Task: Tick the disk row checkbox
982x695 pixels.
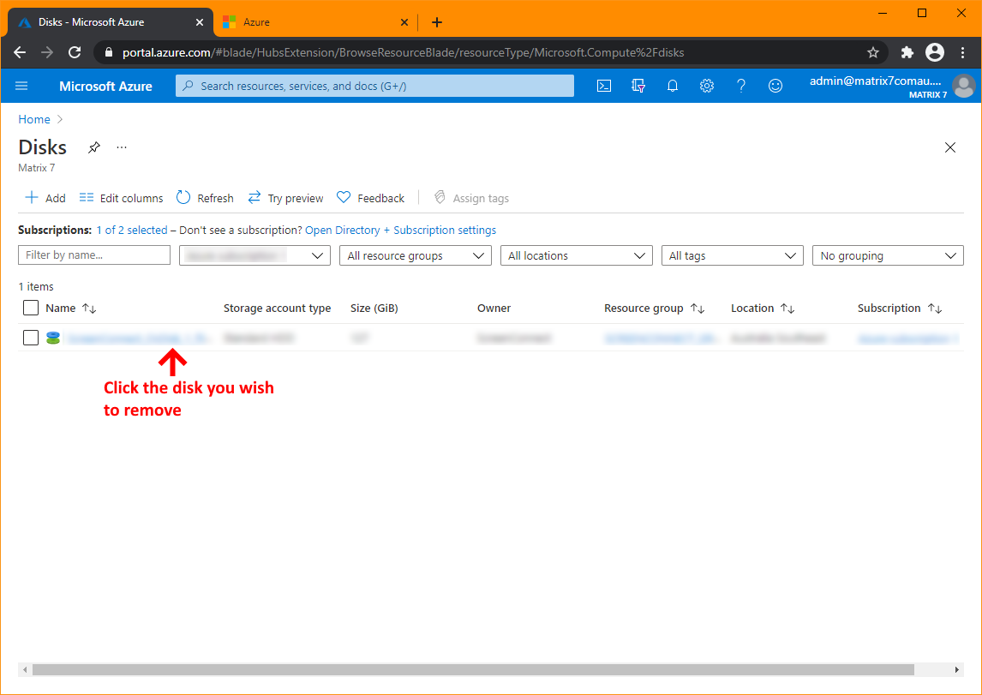Action: pyautogui.click(x=31, y=339)
